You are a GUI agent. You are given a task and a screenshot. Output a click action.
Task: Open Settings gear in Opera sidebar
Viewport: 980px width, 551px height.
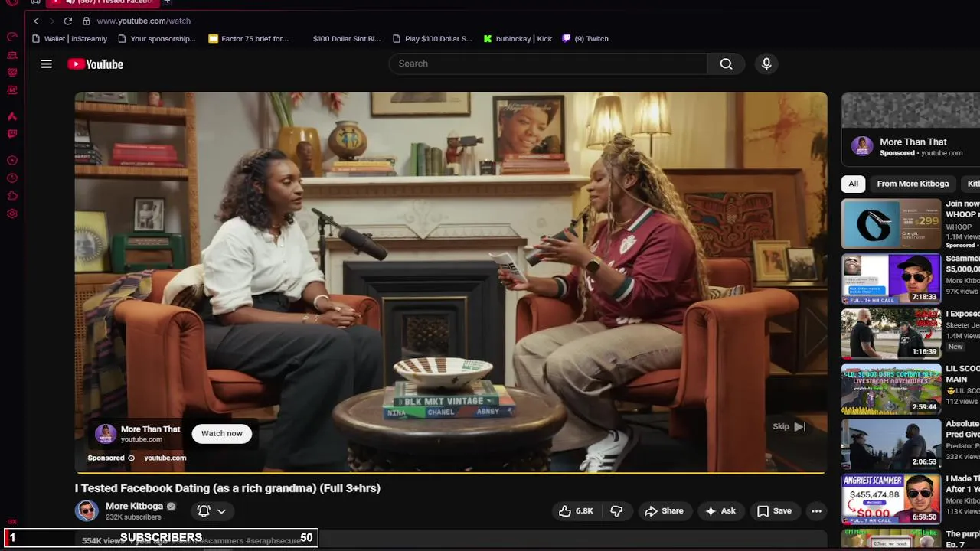tap(12, 214)
